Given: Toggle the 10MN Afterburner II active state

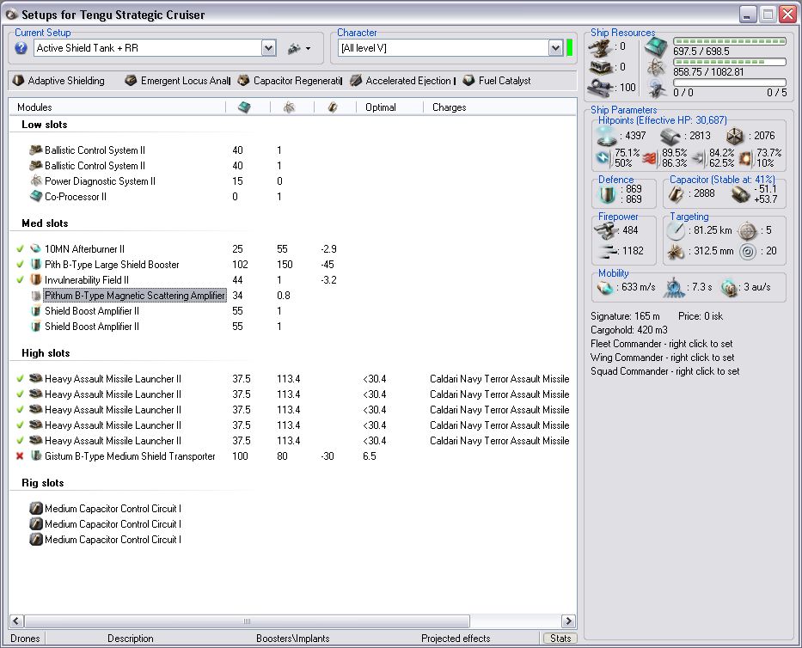Looking at the screenshot, I should pos(20,249).
